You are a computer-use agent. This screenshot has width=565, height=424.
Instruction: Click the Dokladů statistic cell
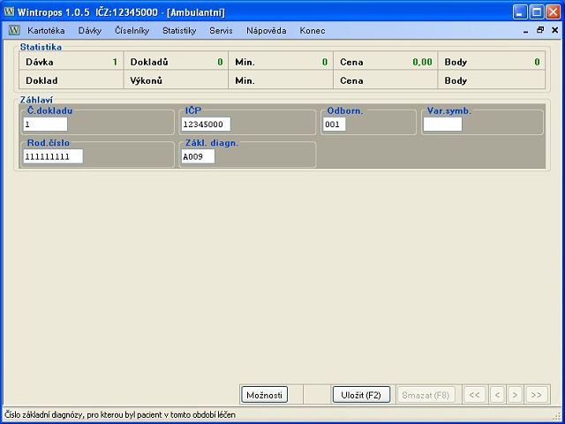[177, 62]
